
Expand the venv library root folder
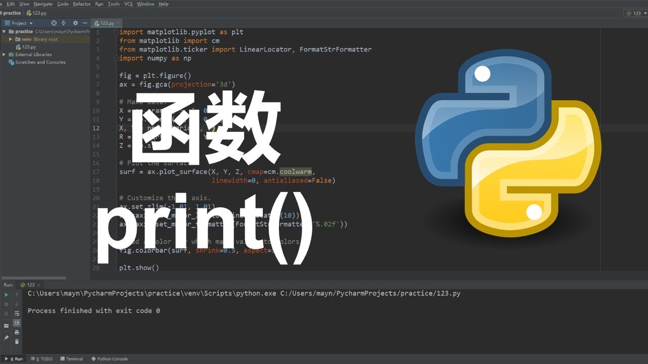11,39
